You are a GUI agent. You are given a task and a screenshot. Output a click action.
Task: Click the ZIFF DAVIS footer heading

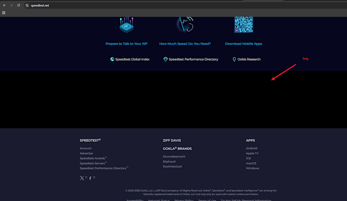(172, 140)
